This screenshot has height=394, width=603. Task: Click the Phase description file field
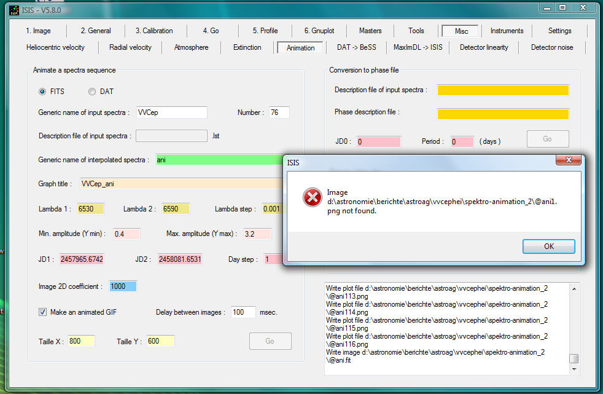(503, 114)
